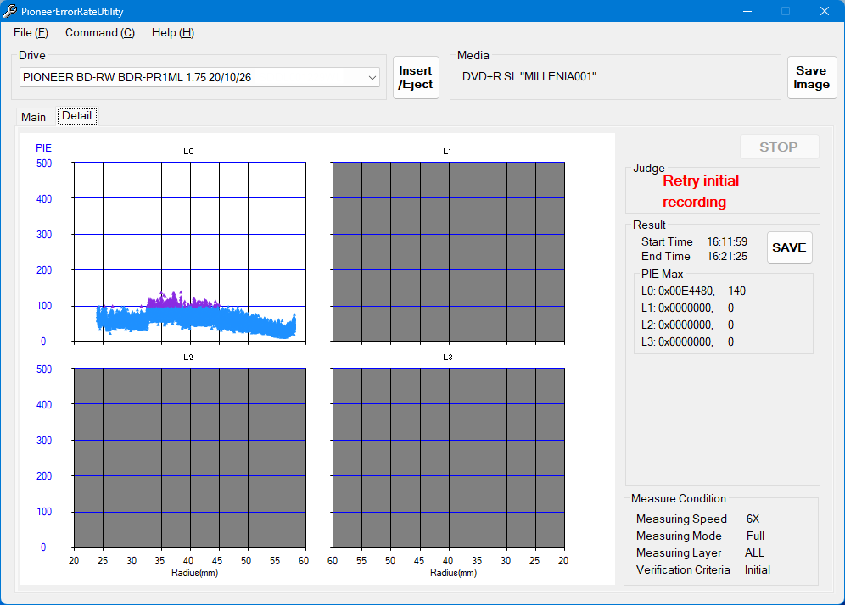Click the Media text DVD+R SL MILLENIA001
Viewport: 845px width, 605px height.
(529, 77)
